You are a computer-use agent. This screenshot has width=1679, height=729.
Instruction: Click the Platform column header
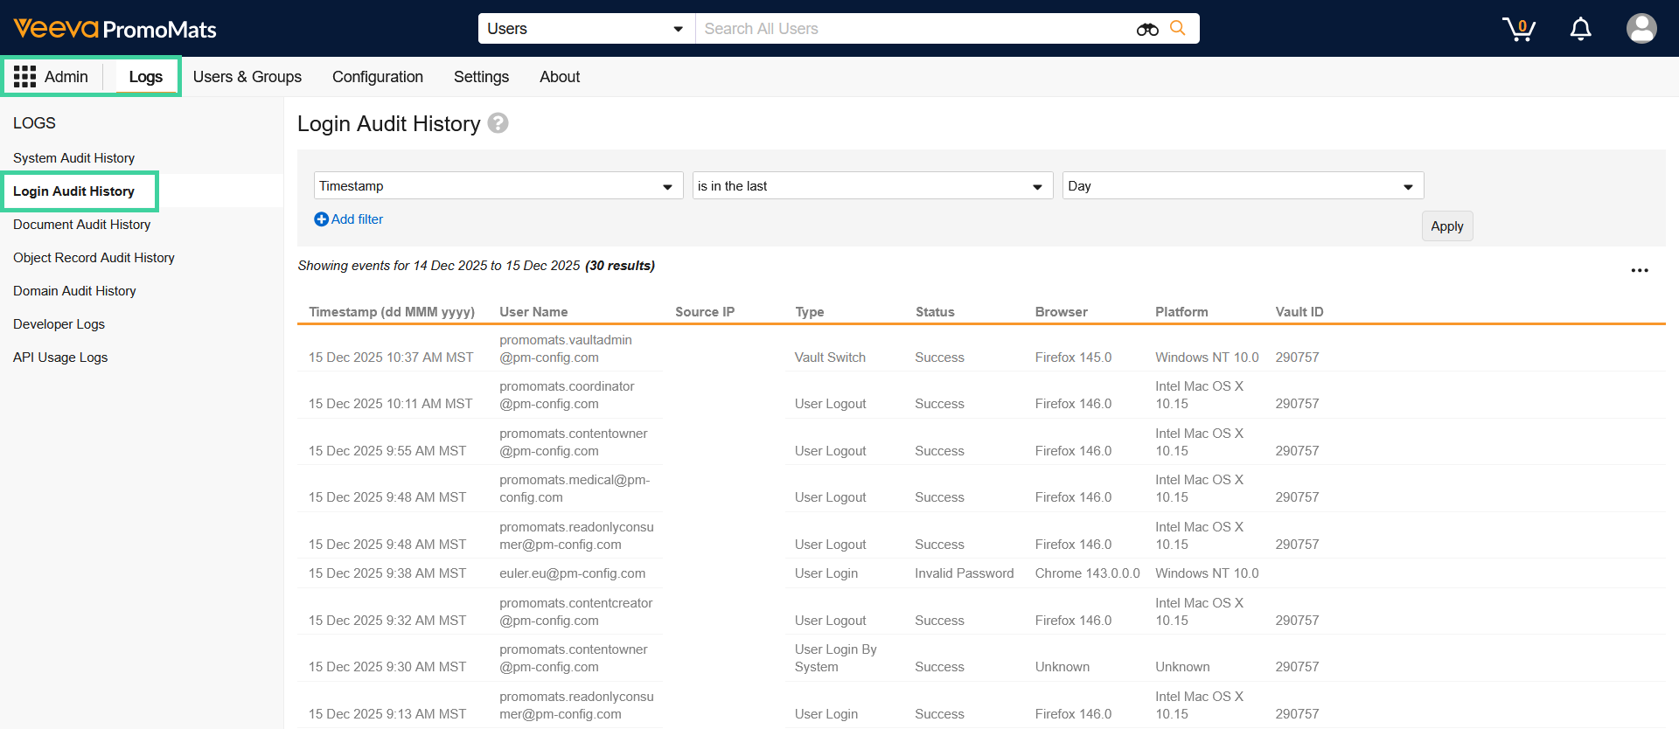1181,312
